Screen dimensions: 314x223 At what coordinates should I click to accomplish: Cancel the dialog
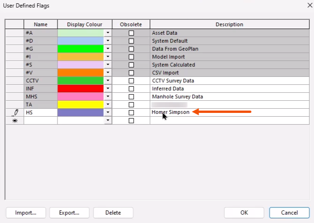pyautogui.click(x=289, y=213)
